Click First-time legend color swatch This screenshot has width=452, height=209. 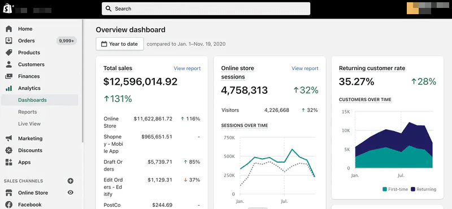pos(385,189)
